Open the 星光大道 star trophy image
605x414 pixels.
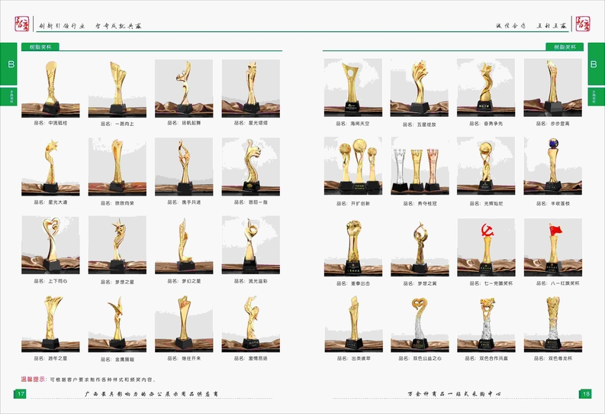(x=50, y=165)
